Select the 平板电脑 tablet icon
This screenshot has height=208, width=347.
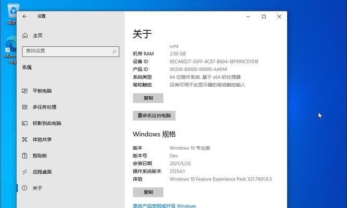coord(25,91)
